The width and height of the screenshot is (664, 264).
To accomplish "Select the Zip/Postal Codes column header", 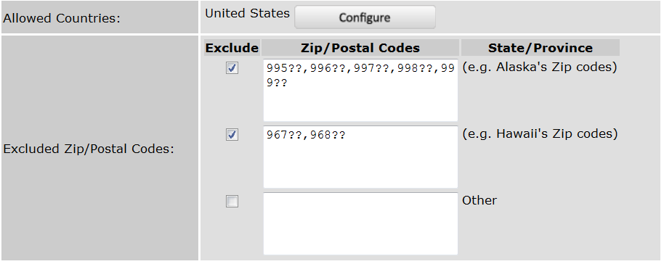I will (360, 48).
